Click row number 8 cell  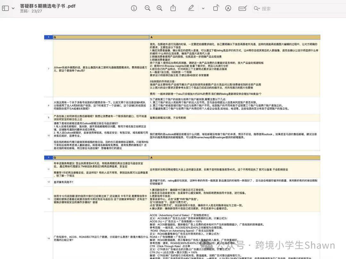[49, 105]
